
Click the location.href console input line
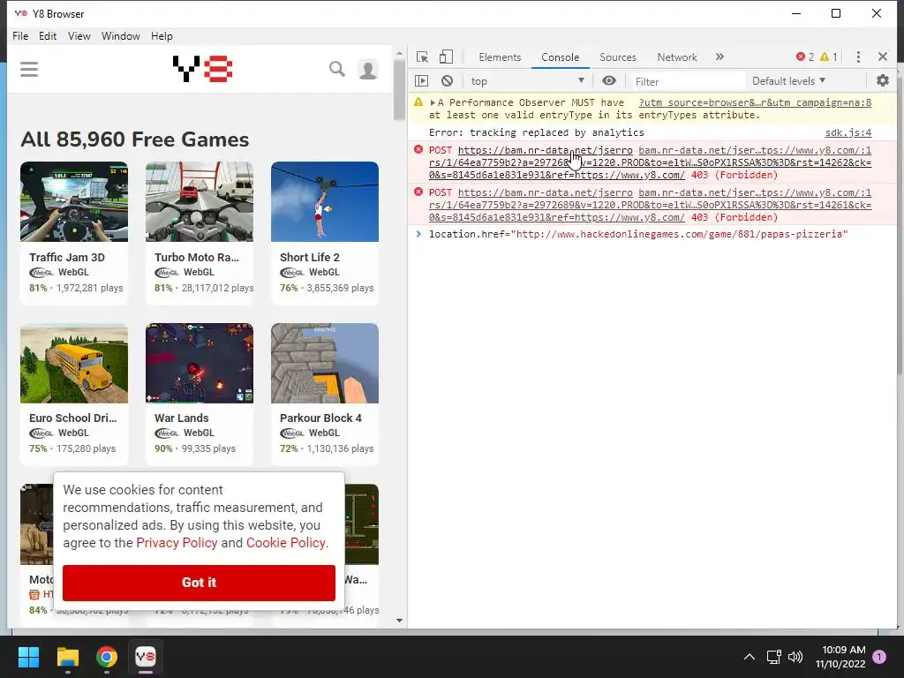[x=638, y=234]
